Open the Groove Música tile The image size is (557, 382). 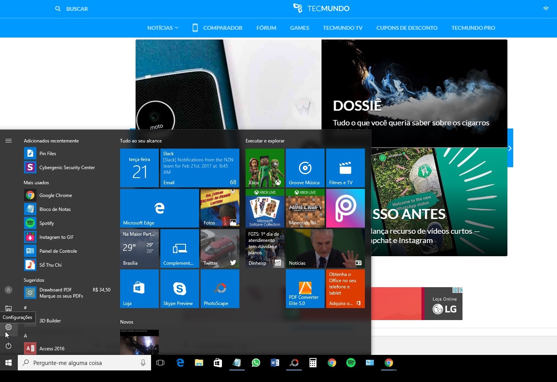click(x=305, y=168)
